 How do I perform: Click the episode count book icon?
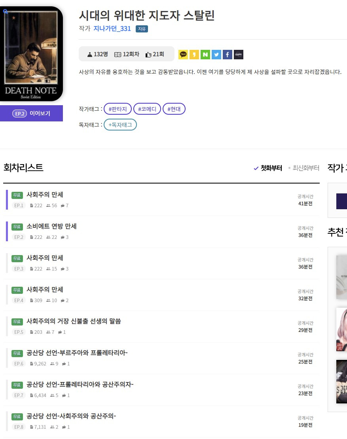(x=118, y=55)
